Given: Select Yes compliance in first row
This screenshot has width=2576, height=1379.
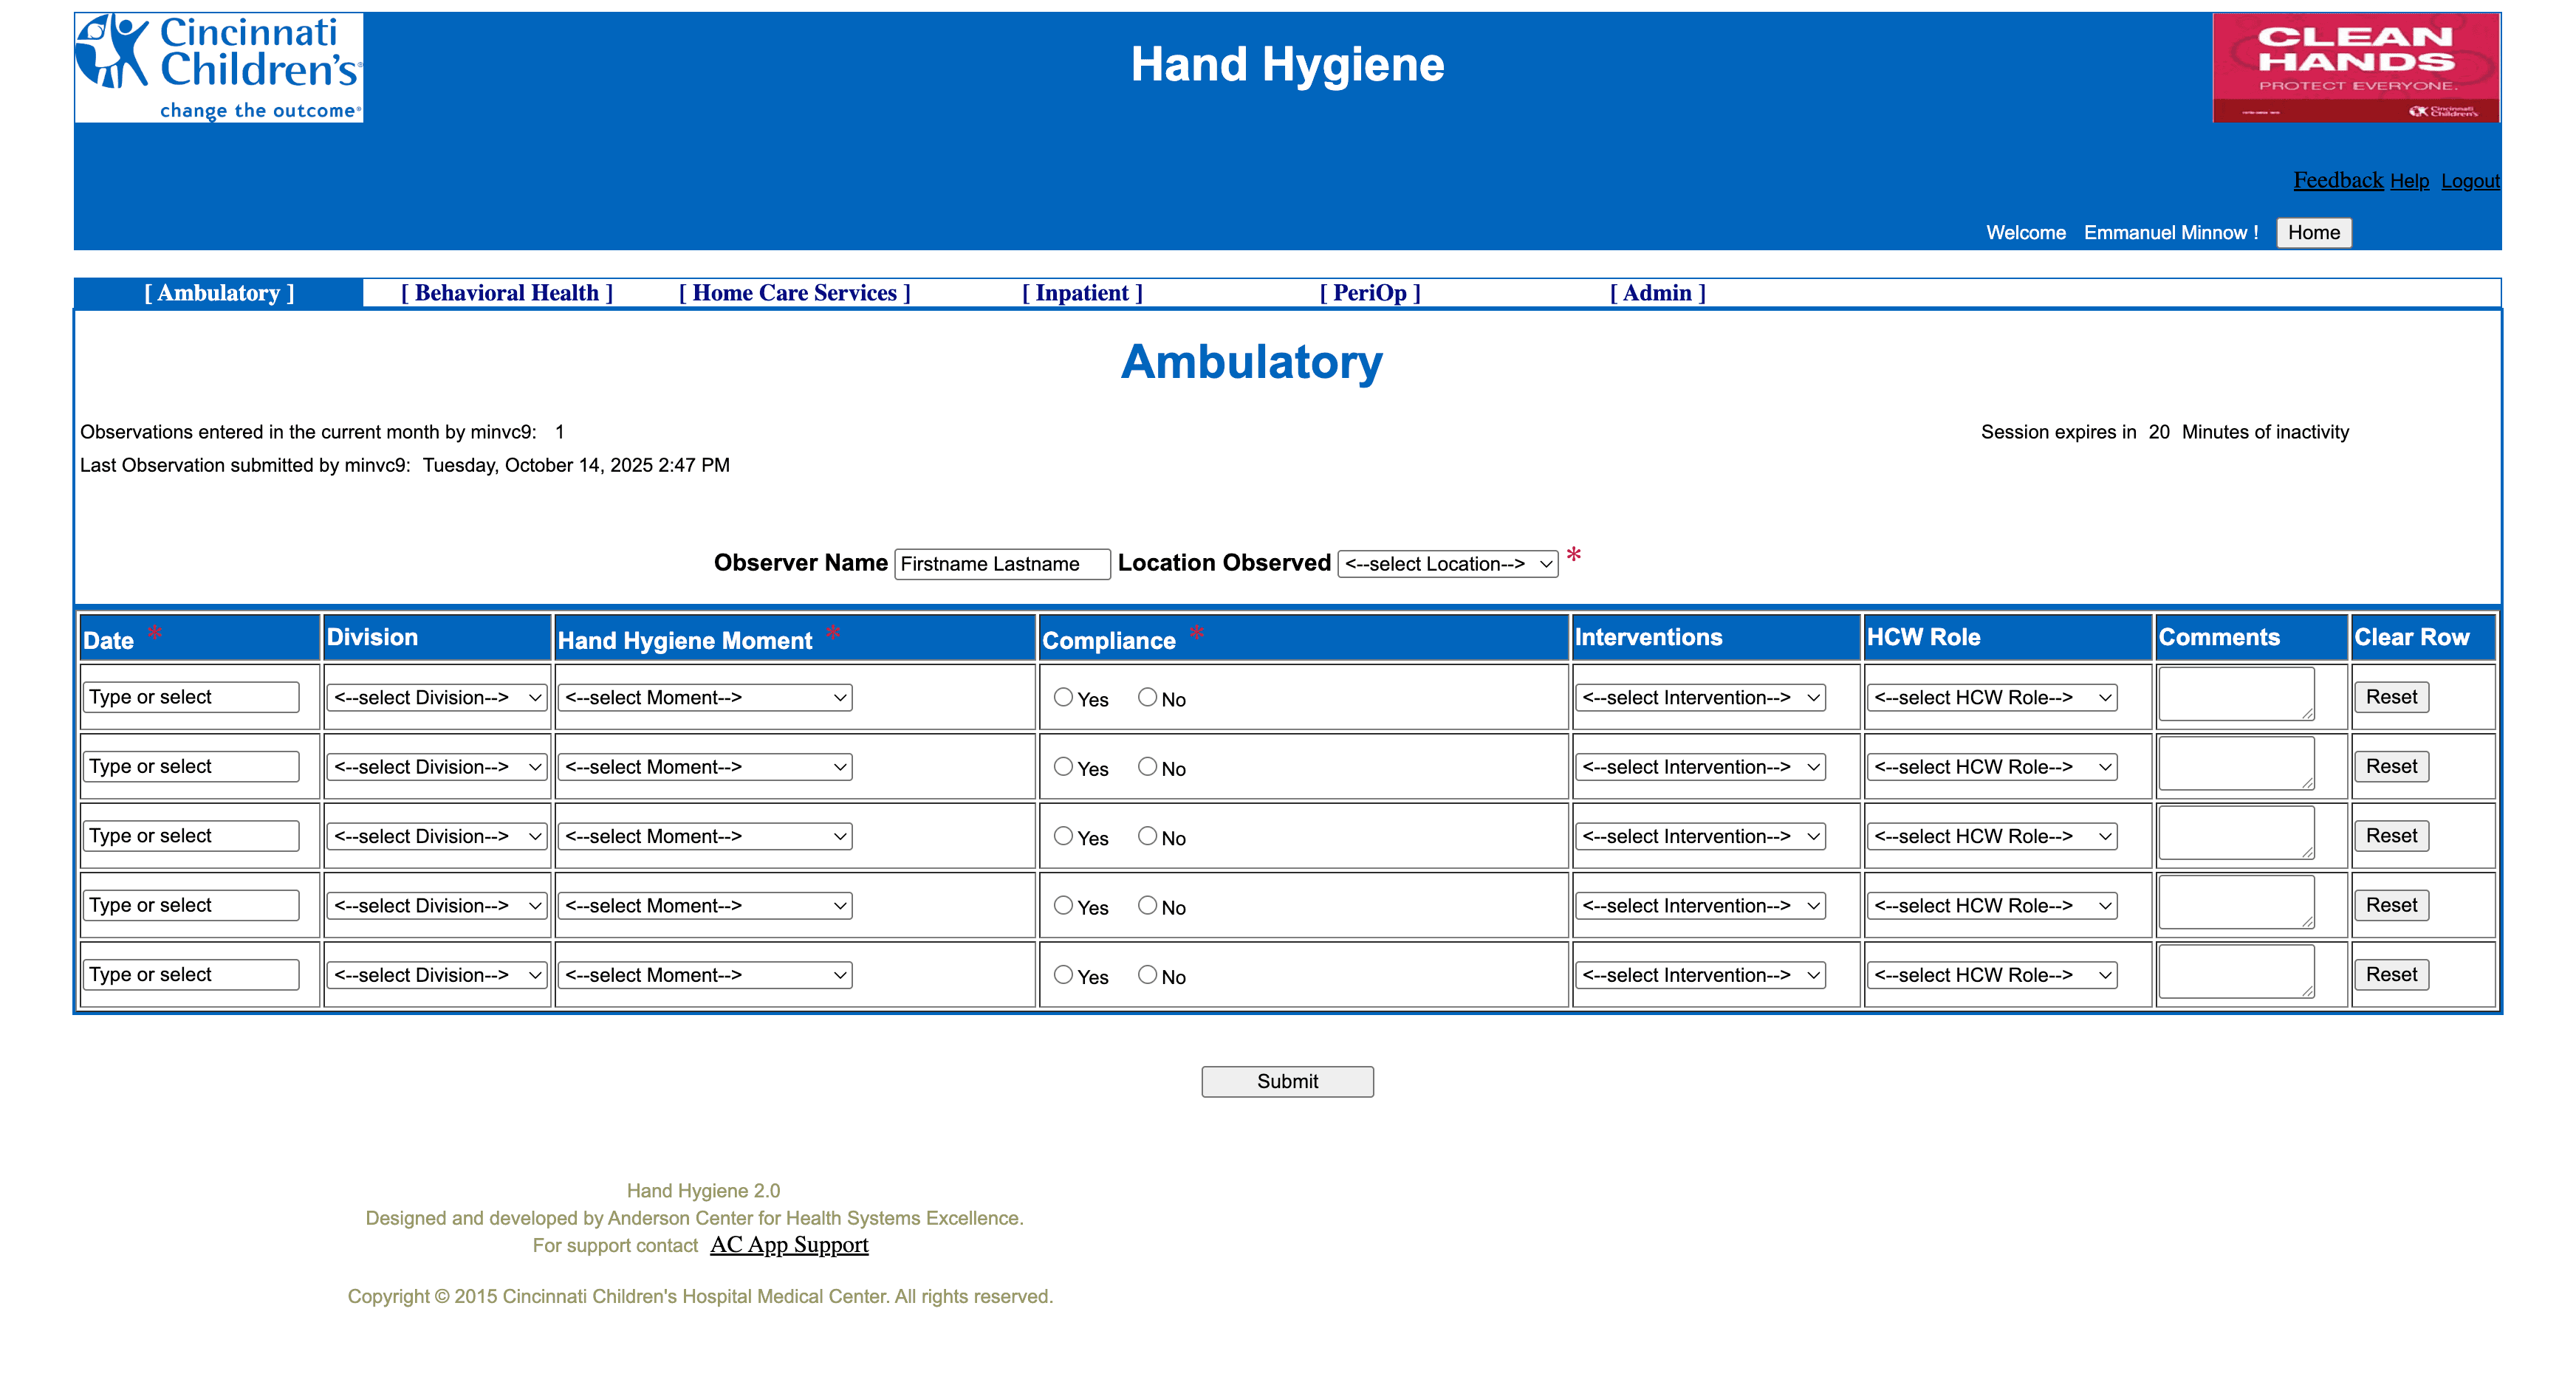Looking at the screenshot, I should 1063,698.
